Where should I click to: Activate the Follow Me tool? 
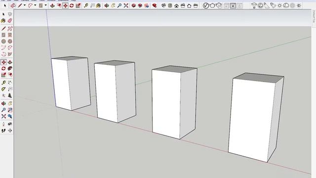10,68
